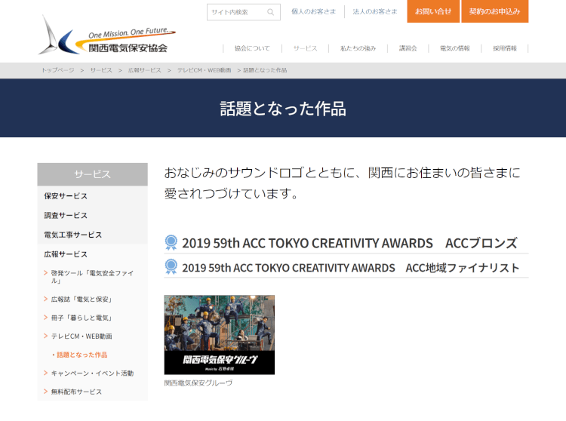The width and height of the screenshot is (566, 421).
Task: Click the 関西電気保安グルーヴ video thumbnail
Action: tap(220, 335)
